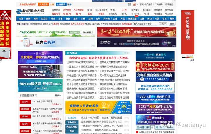Image resolution: width=211 pixels, height=134 pixels.
Task: Open the 招聘服务 link
Action: point(169,4)
